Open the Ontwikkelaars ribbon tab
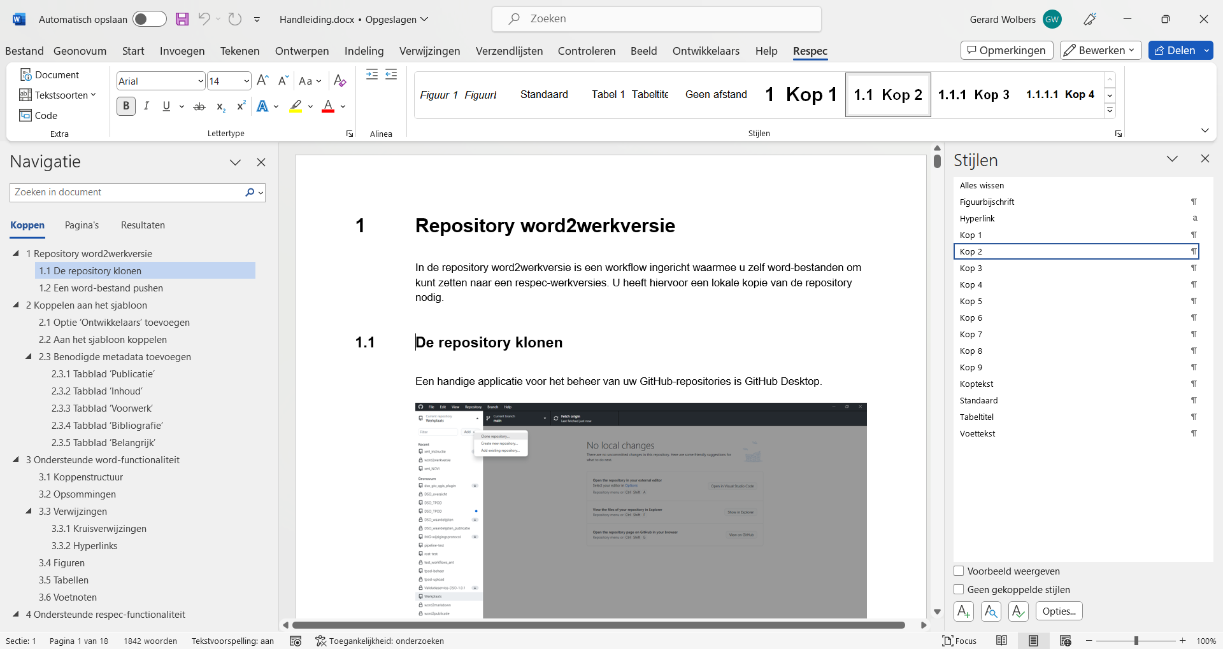This screenshot has height=649, width=1223. 706,51
